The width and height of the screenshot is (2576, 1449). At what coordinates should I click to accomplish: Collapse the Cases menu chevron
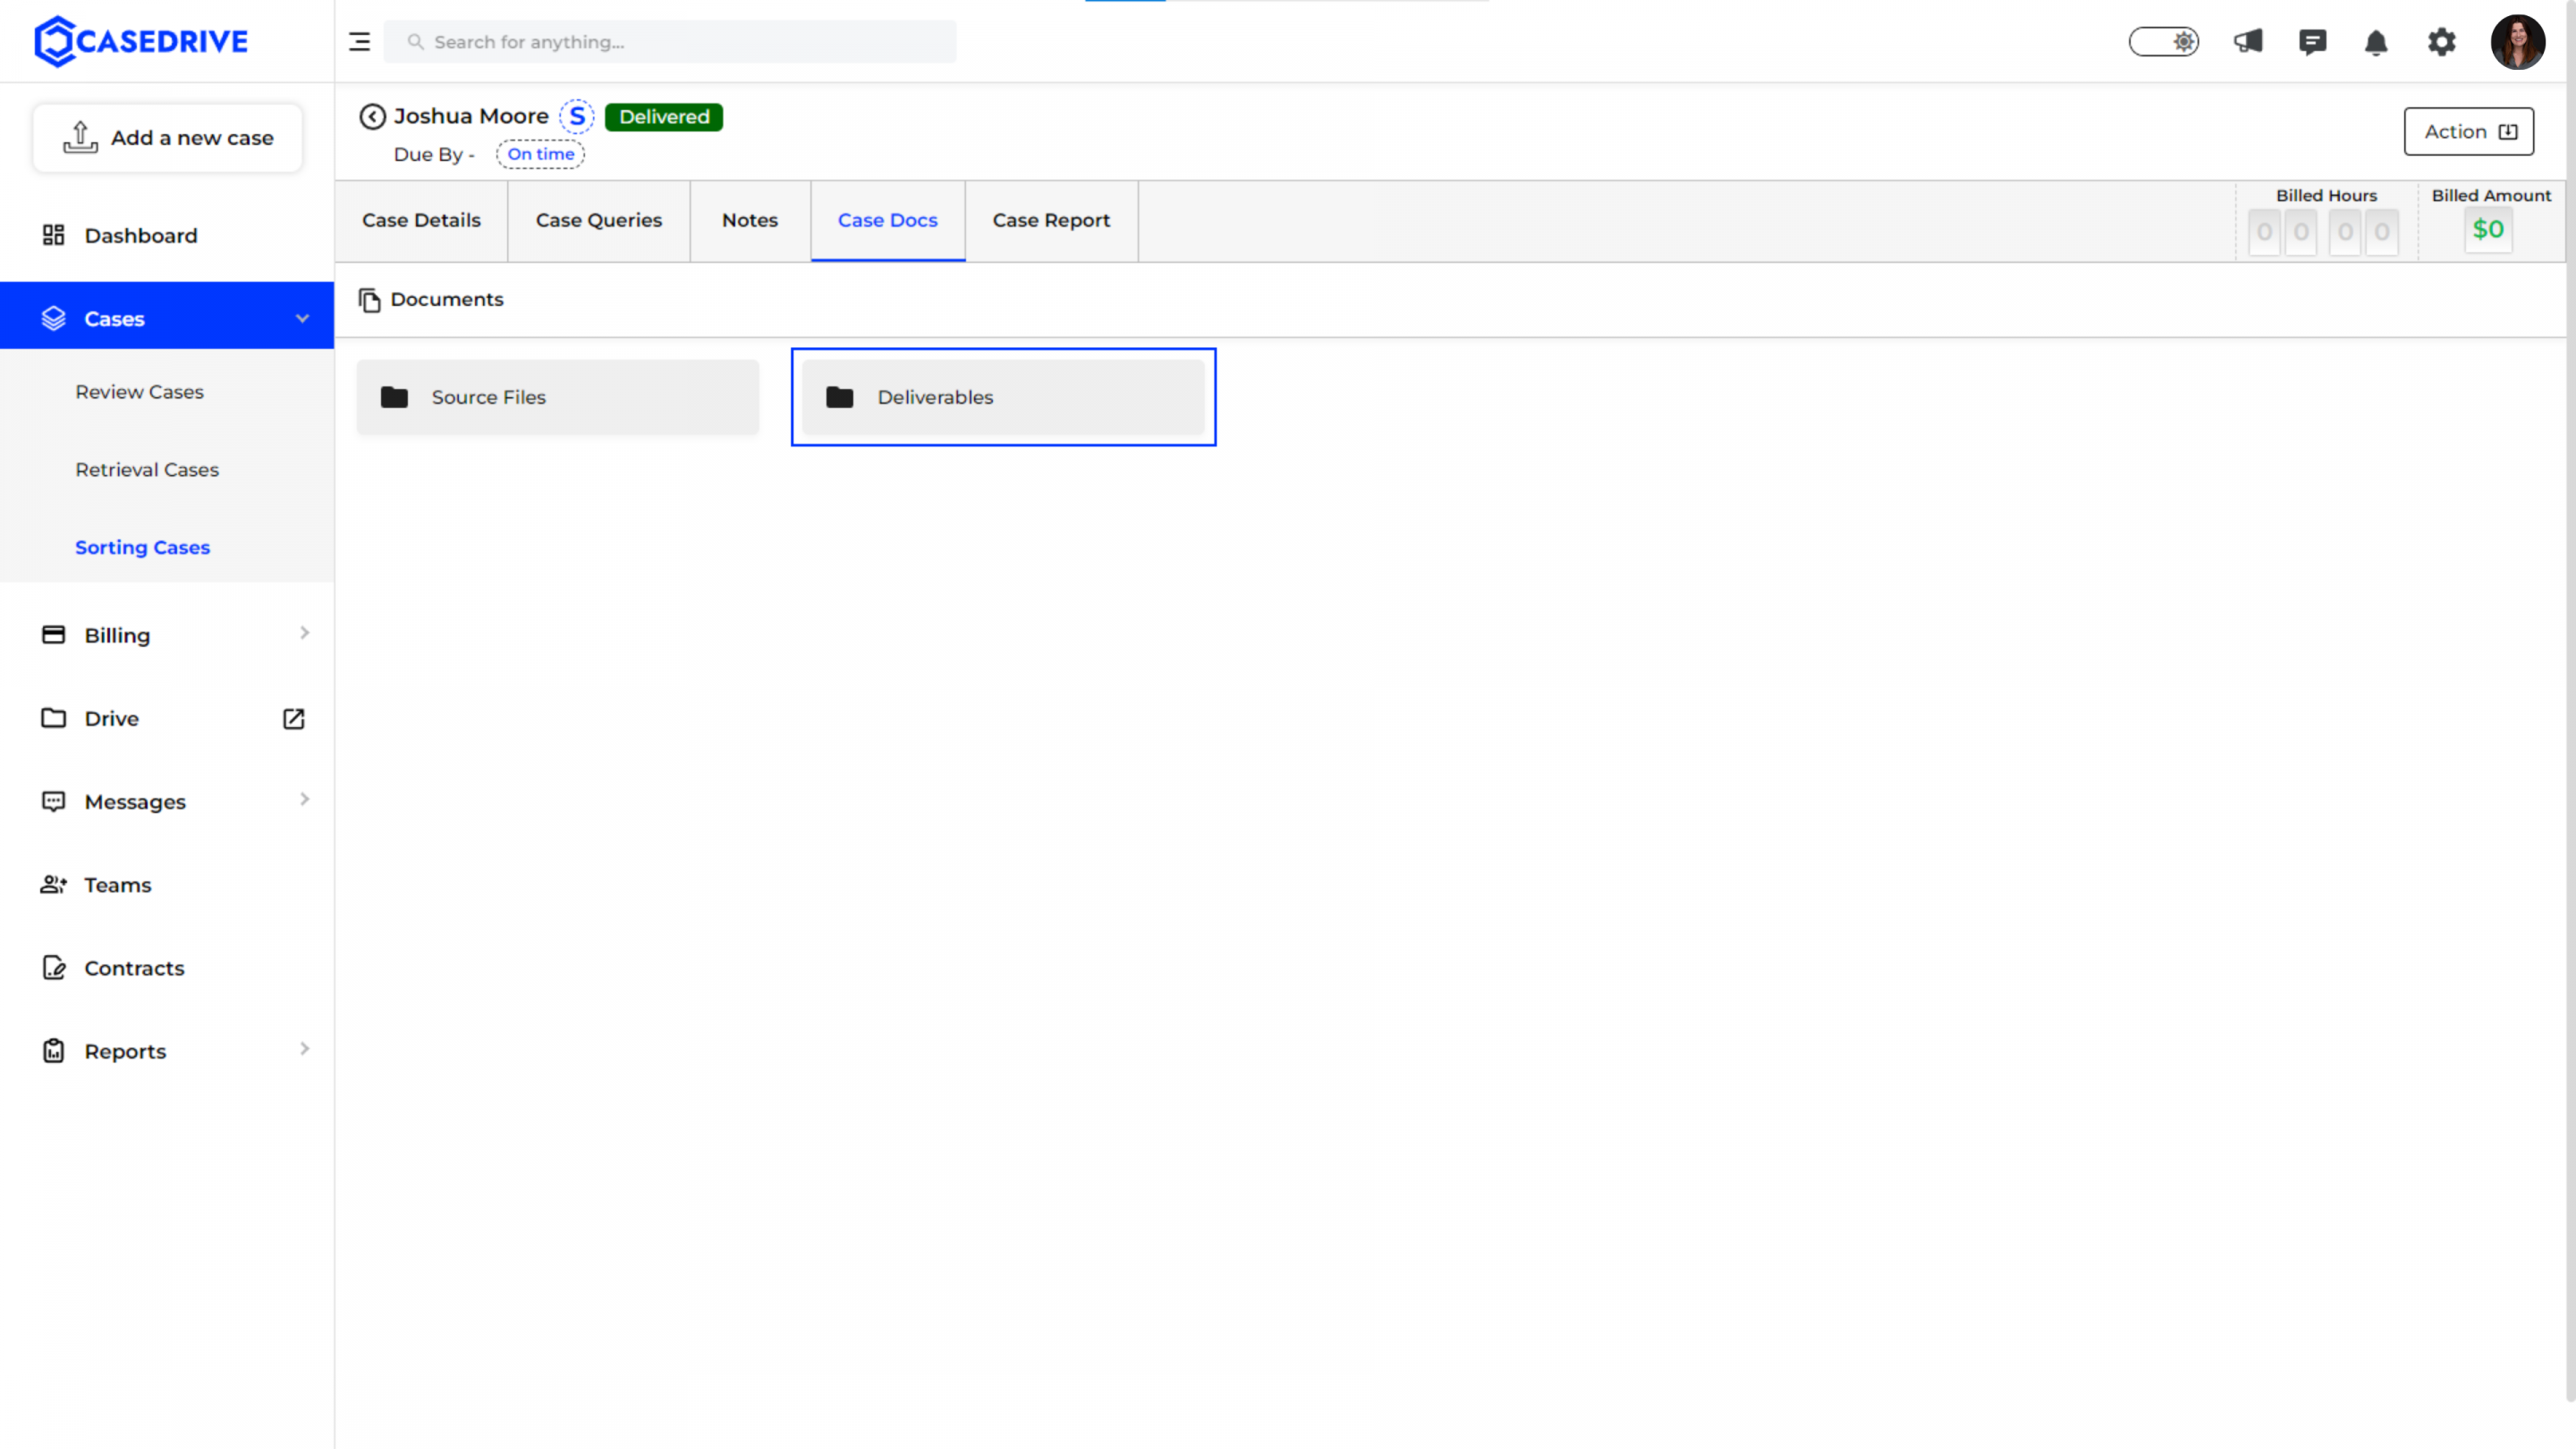coord(302,318)
